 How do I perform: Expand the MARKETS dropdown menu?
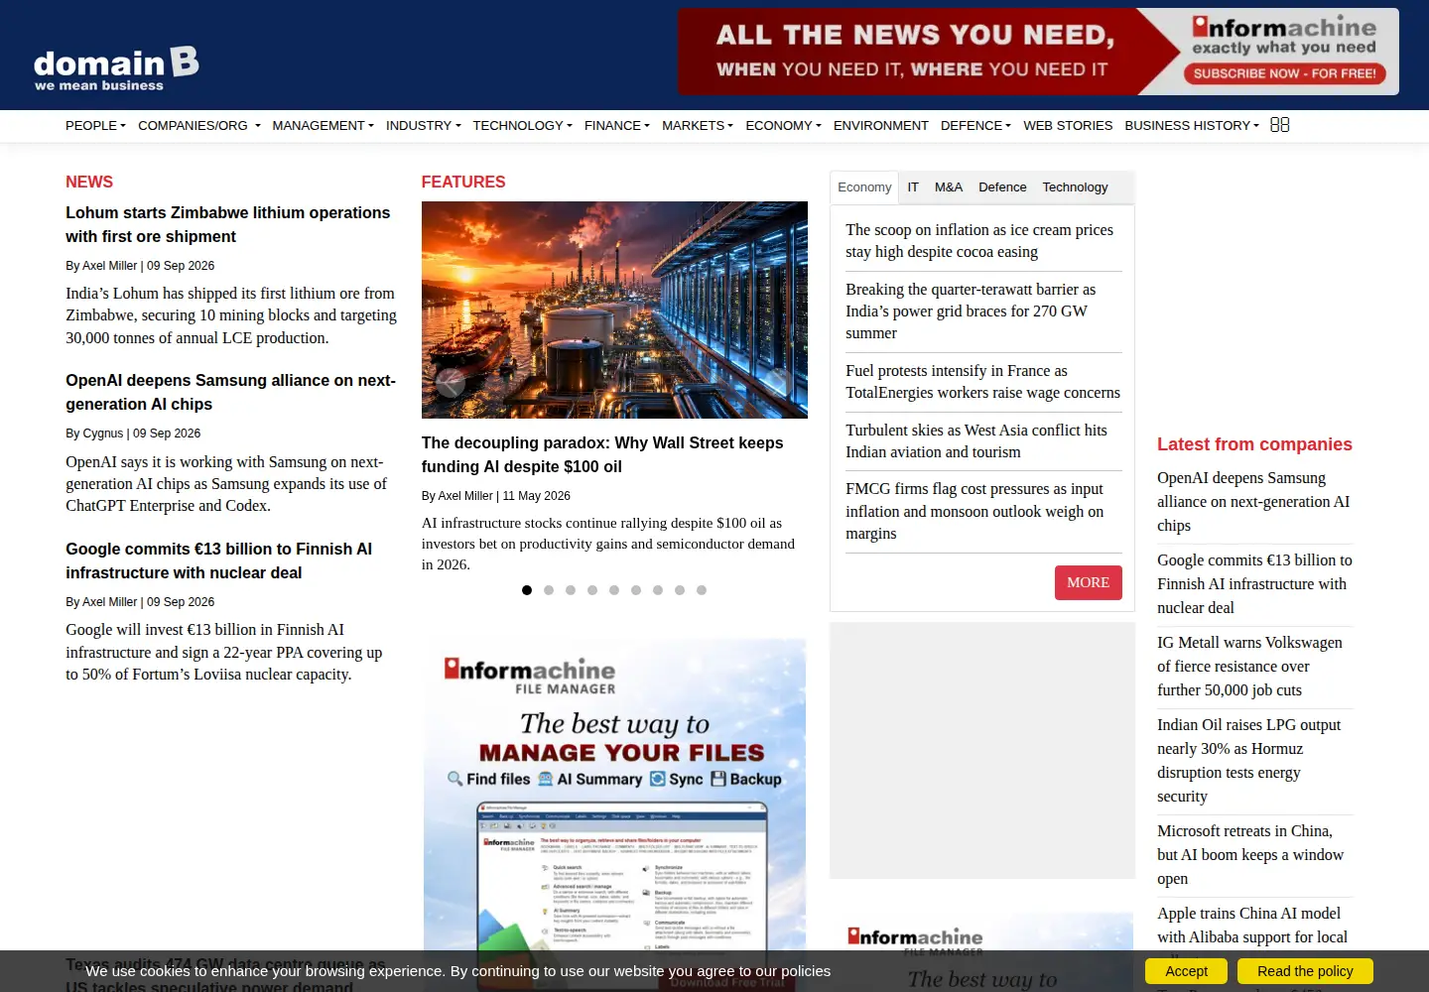697,126
